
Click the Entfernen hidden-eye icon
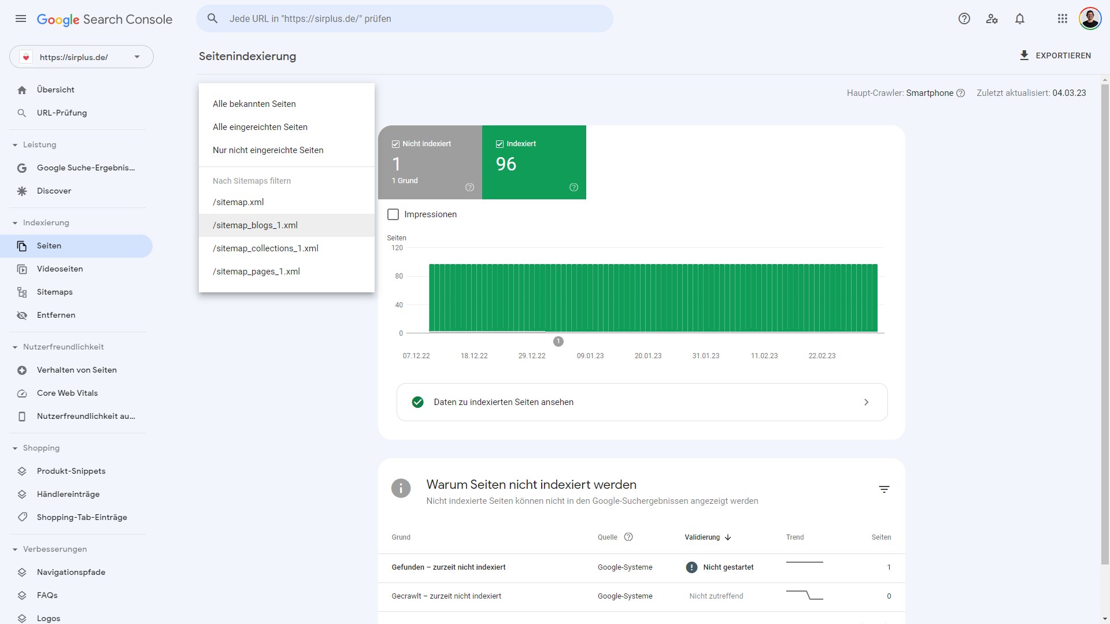pyautogui.click(x=22, y=315)
